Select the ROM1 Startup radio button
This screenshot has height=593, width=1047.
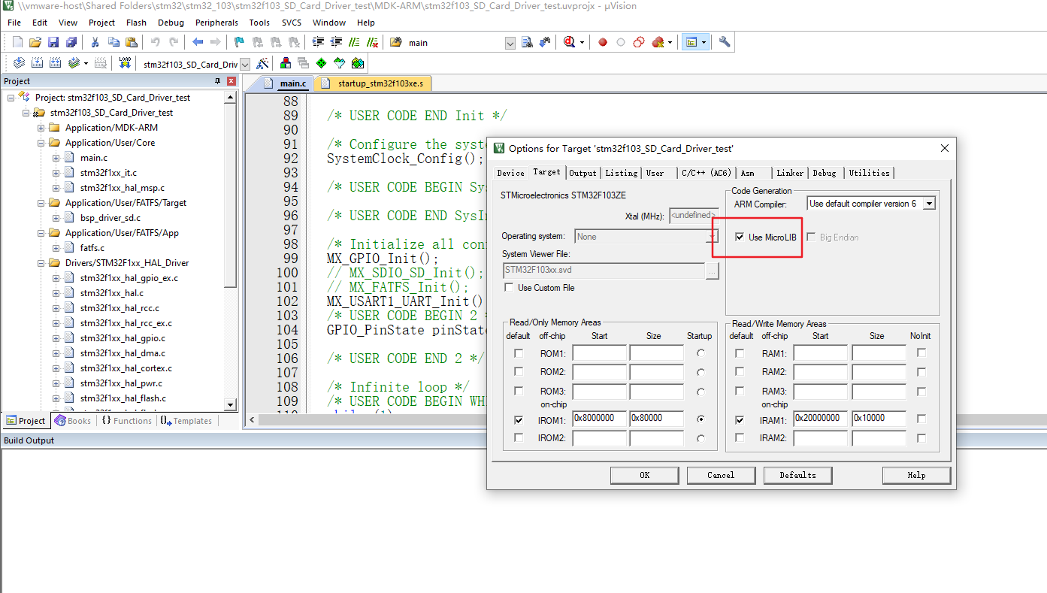[x=701, y=353]
